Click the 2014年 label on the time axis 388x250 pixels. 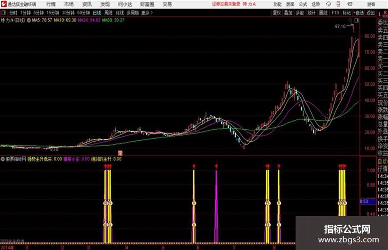point(7,248)
